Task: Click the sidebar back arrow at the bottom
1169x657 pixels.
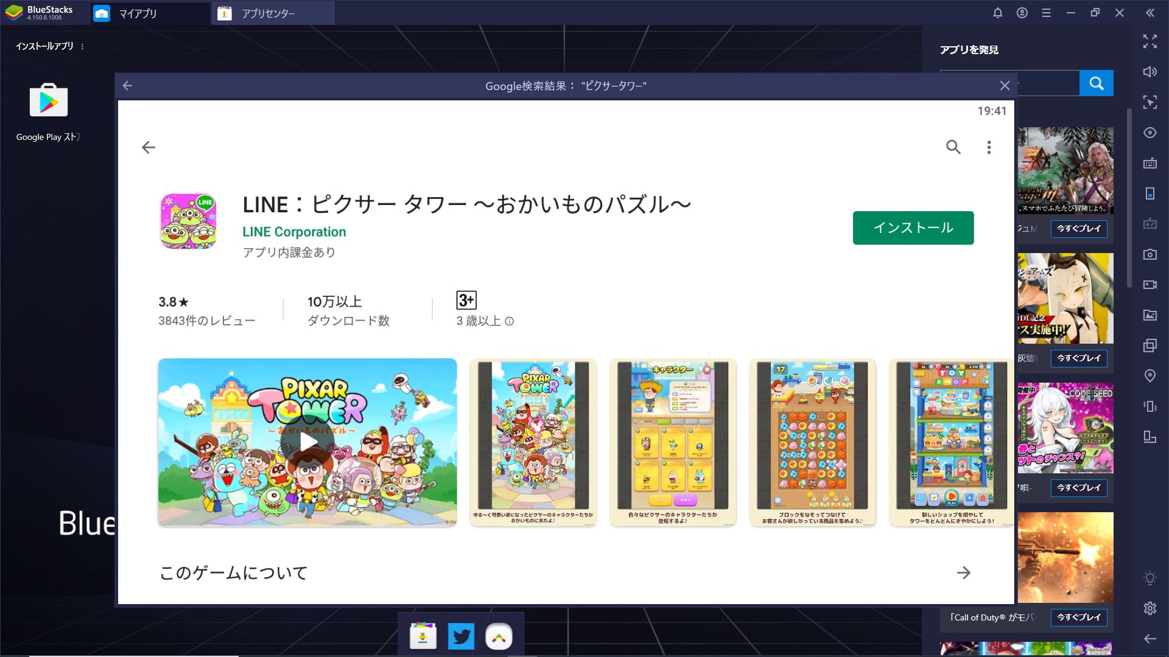Action: click(x=1150, y=638)
